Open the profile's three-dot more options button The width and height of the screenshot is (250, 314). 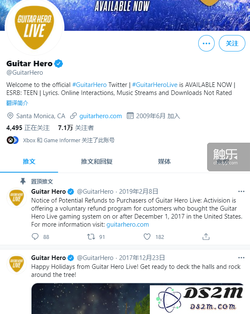click(206, 43)
